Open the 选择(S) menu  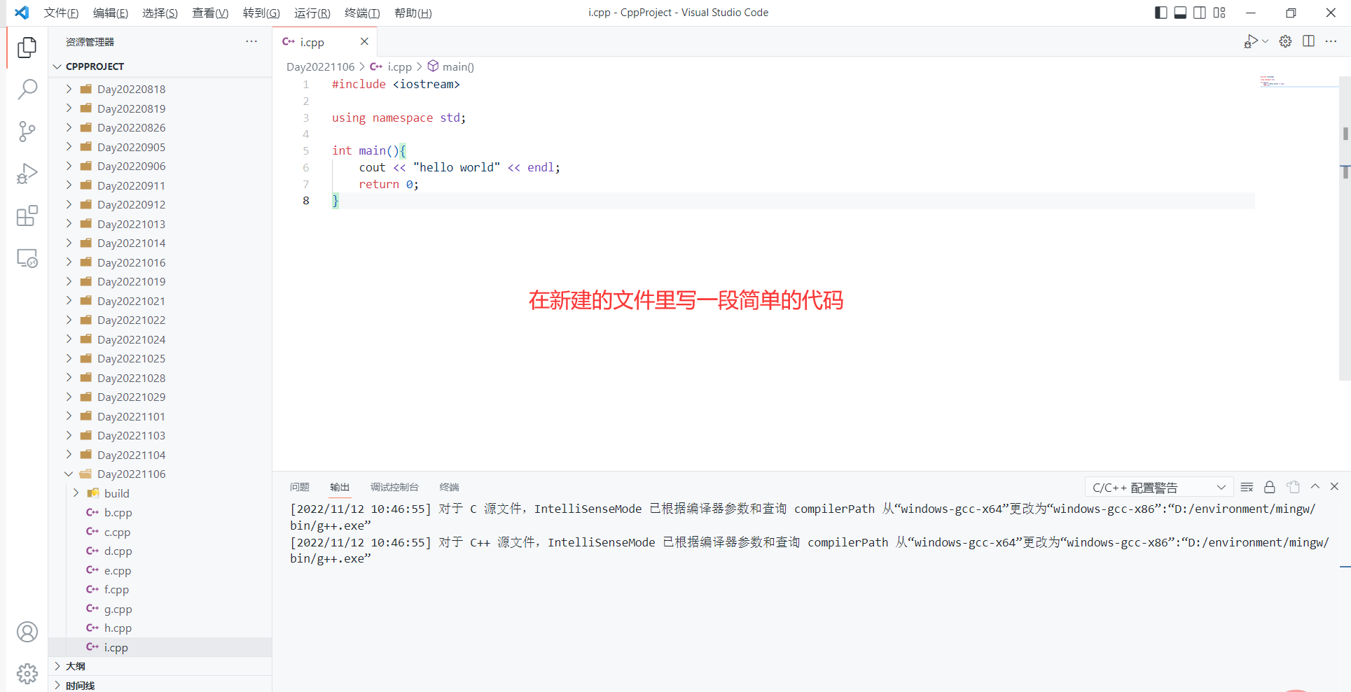coord(160,13)
